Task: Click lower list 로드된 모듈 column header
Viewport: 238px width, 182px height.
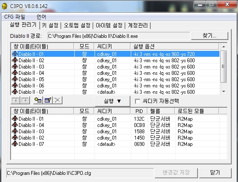Action: point(197,111)
